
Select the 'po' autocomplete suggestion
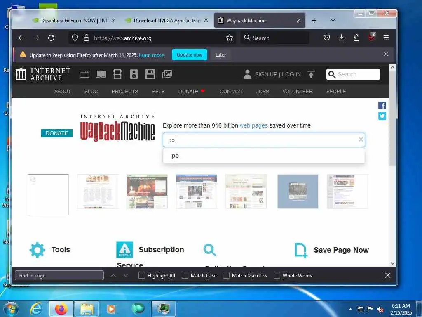[264, 156]
